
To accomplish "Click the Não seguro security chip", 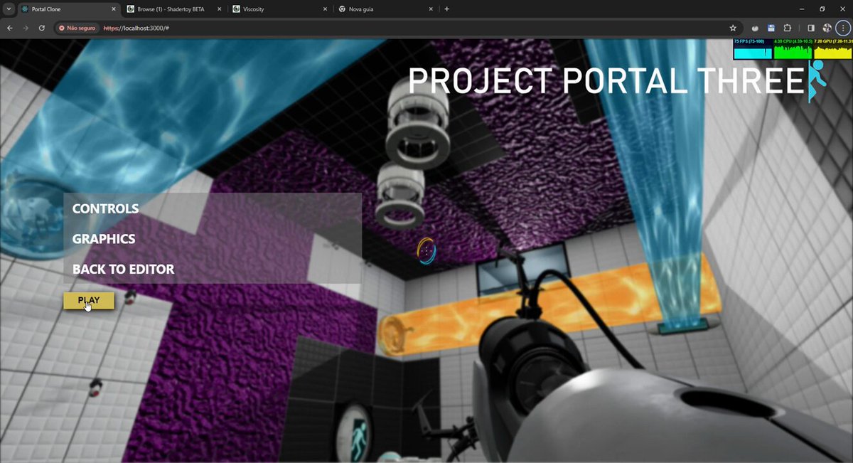I will point(78,28).
